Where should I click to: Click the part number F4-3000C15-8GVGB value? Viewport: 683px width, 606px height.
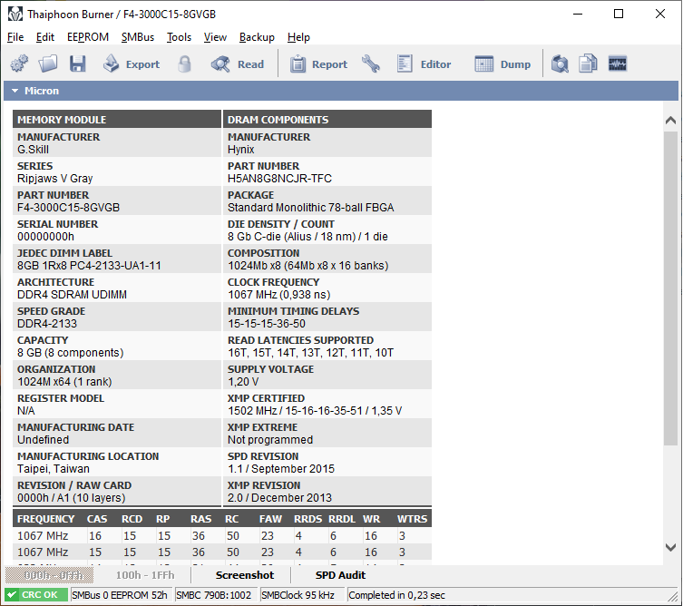pyautogui.click(x=68, y=208)
